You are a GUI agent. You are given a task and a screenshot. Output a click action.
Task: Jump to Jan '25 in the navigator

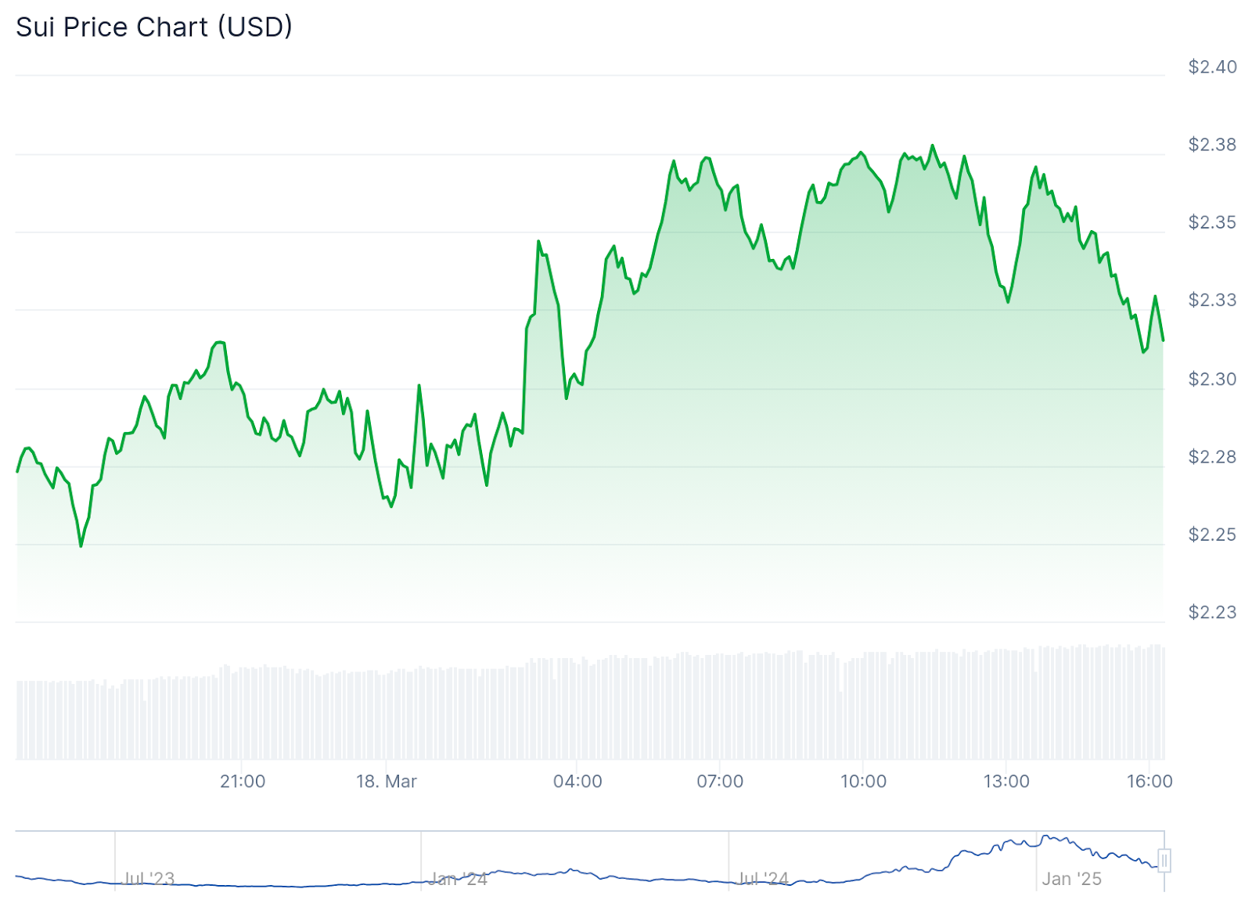tap(1071, 879)
